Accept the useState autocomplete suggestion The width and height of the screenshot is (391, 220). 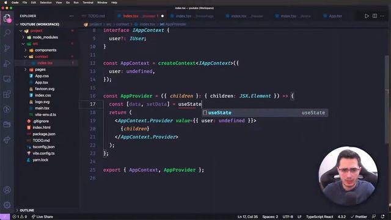point(265,112)
